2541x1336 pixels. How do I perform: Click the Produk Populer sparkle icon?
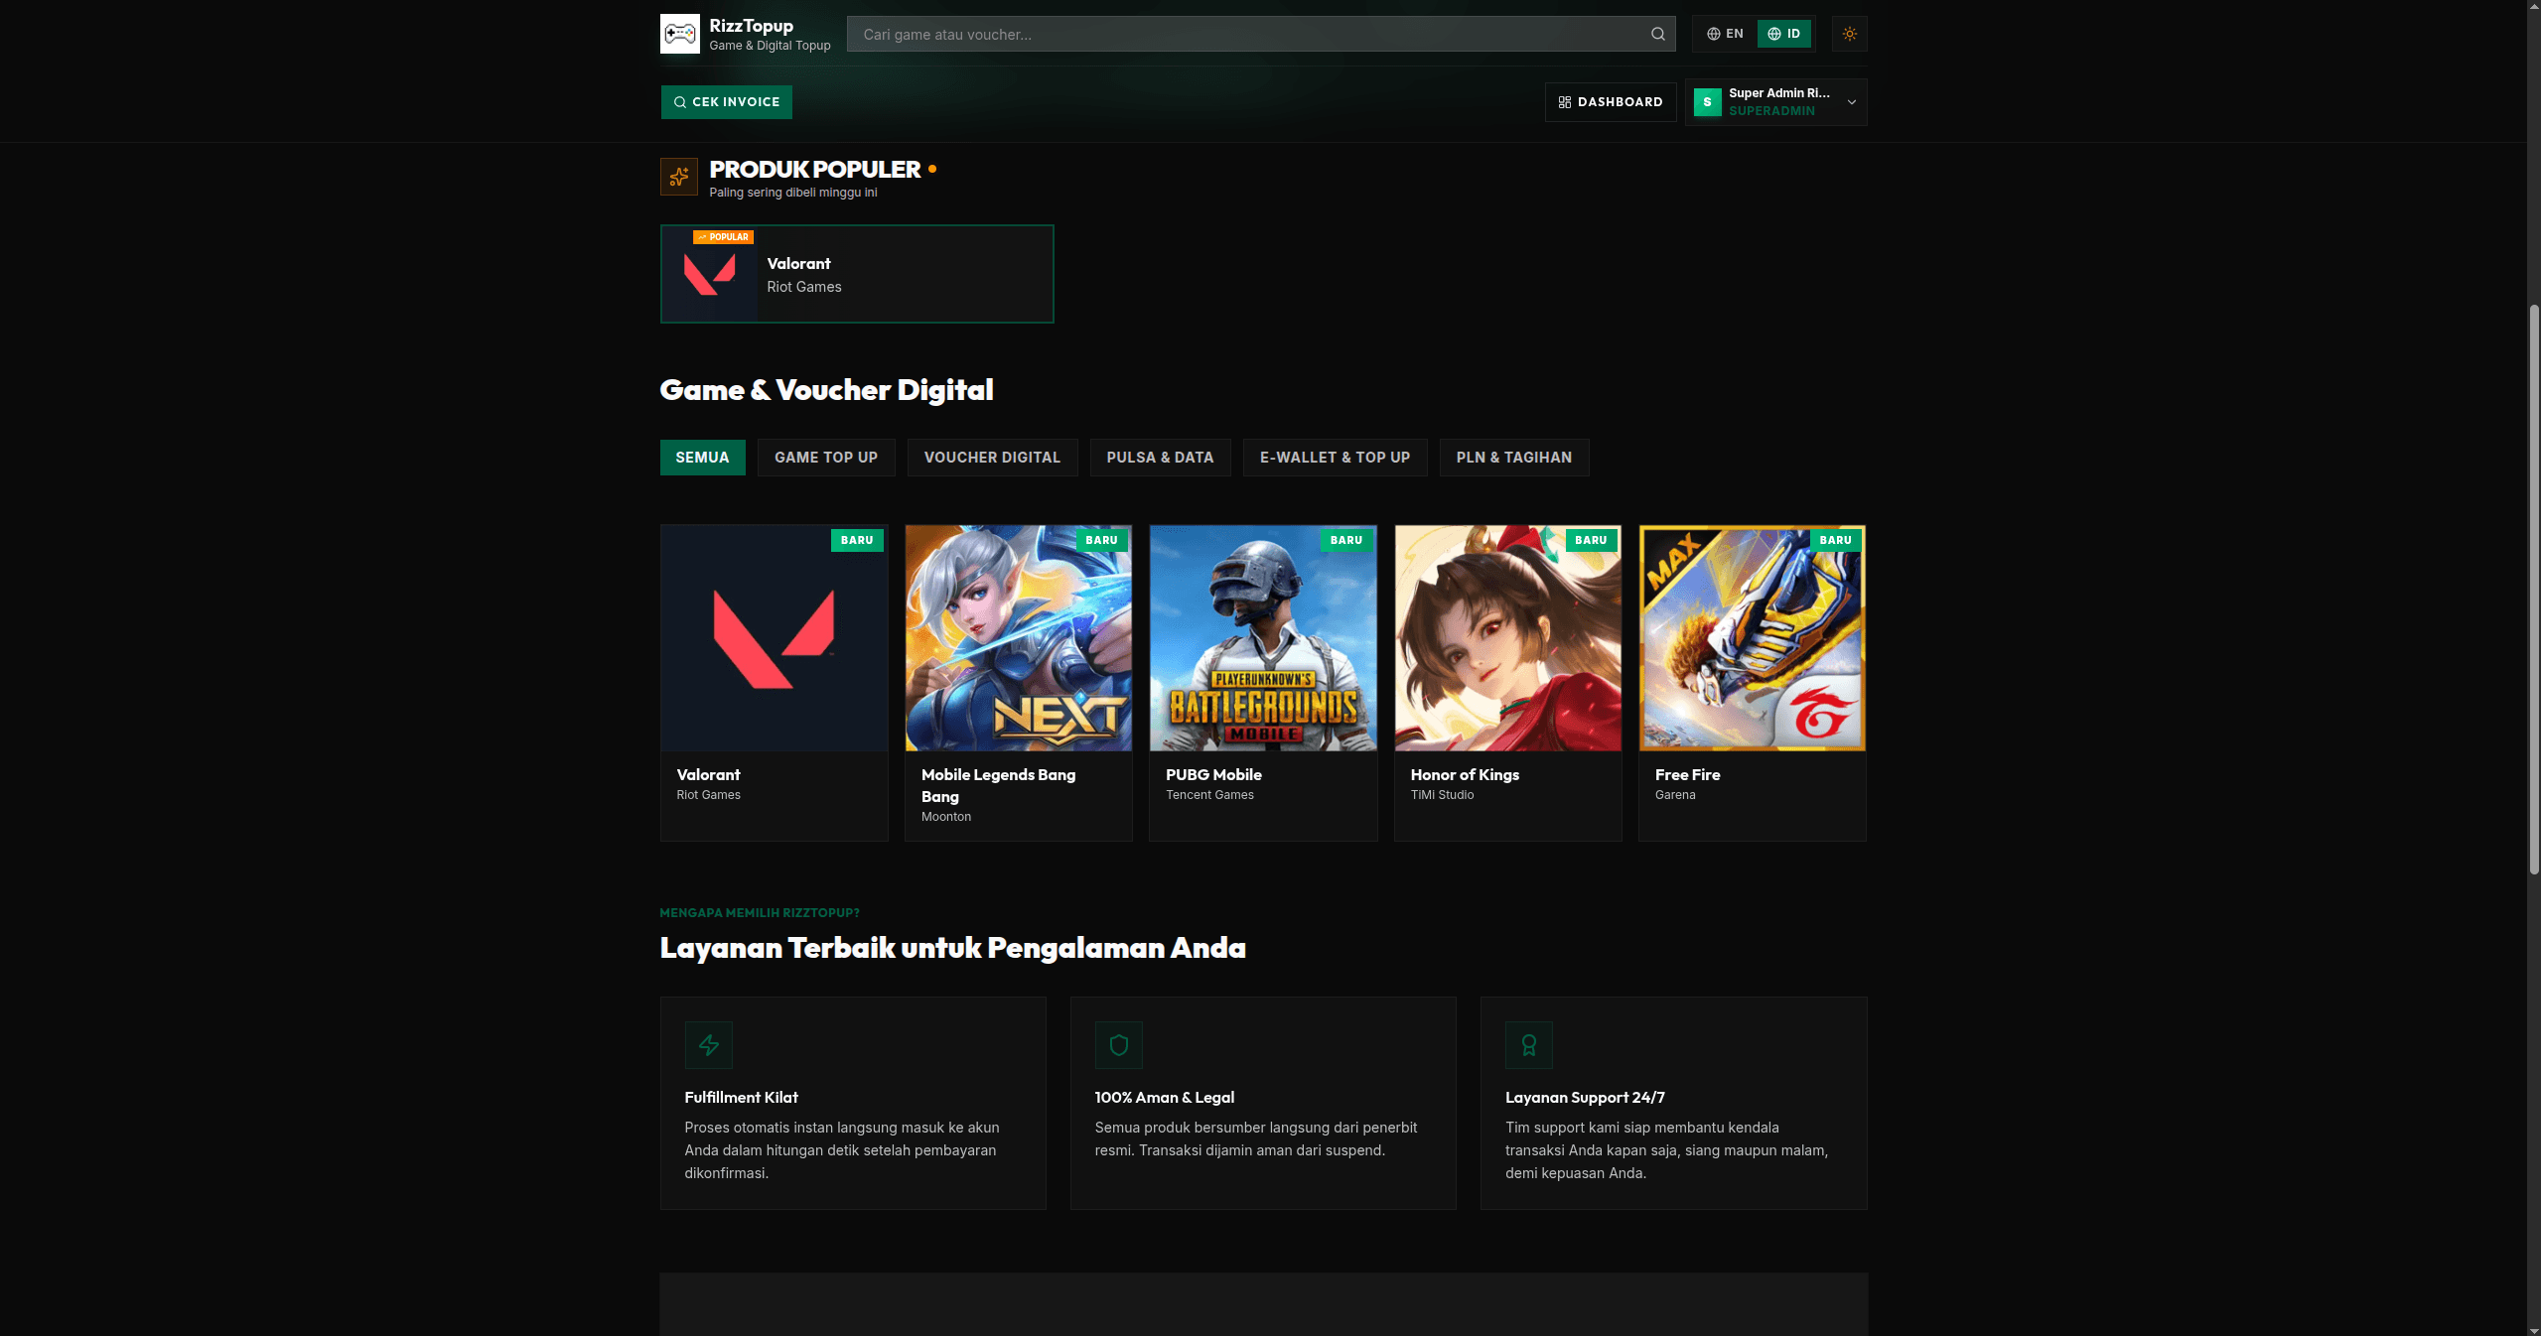click(679, 177)
